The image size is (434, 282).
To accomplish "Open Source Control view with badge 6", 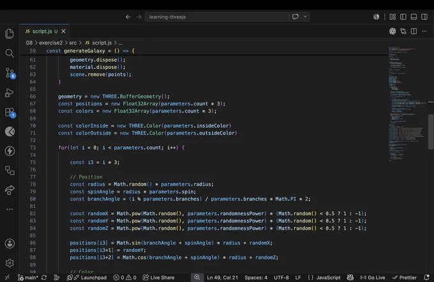I will (10, 73).
